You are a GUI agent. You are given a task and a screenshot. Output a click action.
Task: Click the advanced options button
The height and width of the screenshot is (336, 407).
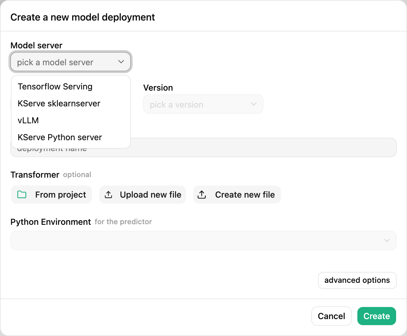tap(357, 280)
